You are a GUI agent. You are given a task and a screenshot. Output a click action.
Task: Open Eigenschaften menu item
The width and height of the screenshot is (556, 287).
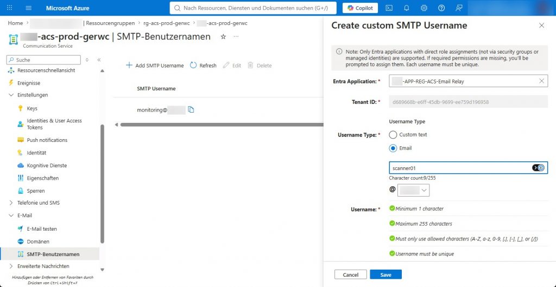point(42,178)
